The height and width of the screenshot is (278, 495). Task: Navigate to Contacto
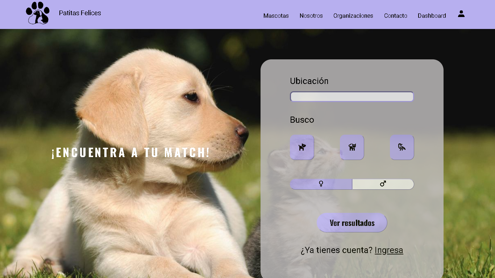coord(395,16)
